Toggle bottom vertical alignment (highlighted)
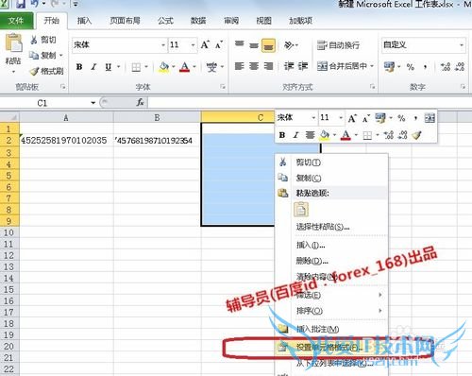Viewport: 472px width, 376px height. [x=268, y=45]
